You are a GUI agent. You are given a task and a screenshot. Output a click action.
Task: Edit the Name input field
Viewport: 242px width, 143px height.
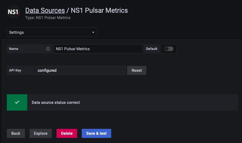pyautogui.click(x=98, y=49)
